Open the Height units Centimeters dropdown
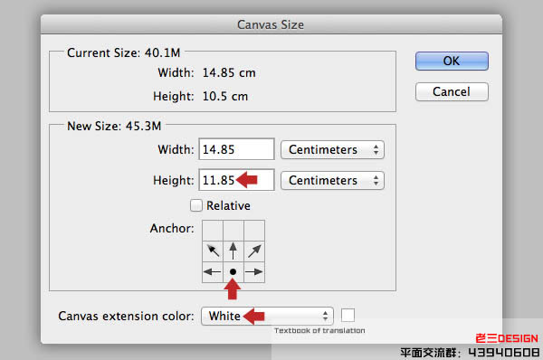The image size is (543, 360). pyautogui.click(x=332, y=180)
